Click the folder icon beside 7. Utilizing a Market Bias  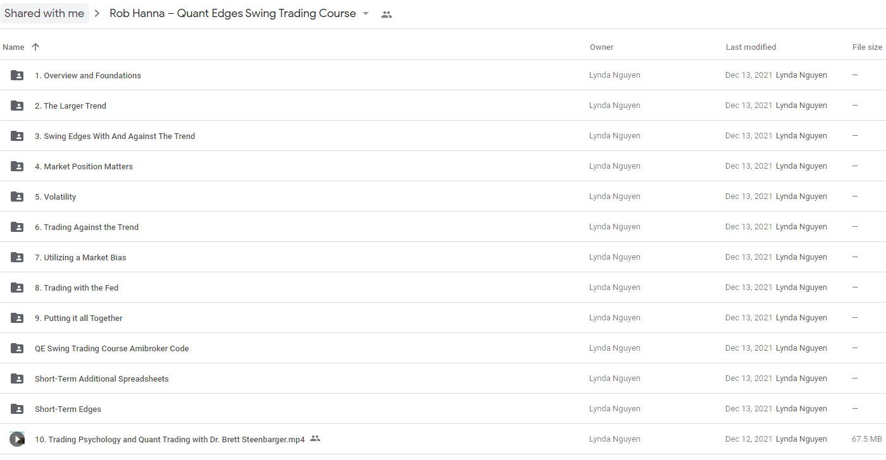click(x=17, y=257)
